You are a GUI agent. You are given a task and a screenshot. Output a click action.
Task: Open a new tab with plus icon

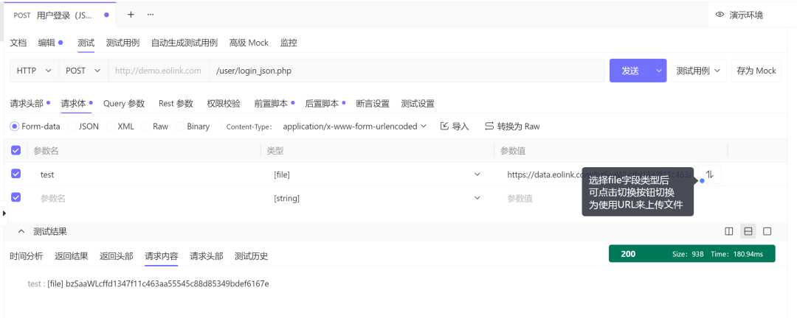click(x=131, y=15)
